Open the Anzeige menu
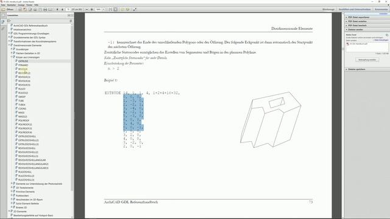 coord(21,5)
